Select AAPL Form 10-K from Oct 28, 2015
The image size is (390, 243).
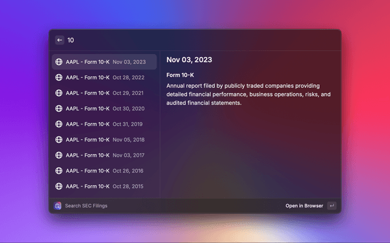(104, 186)
